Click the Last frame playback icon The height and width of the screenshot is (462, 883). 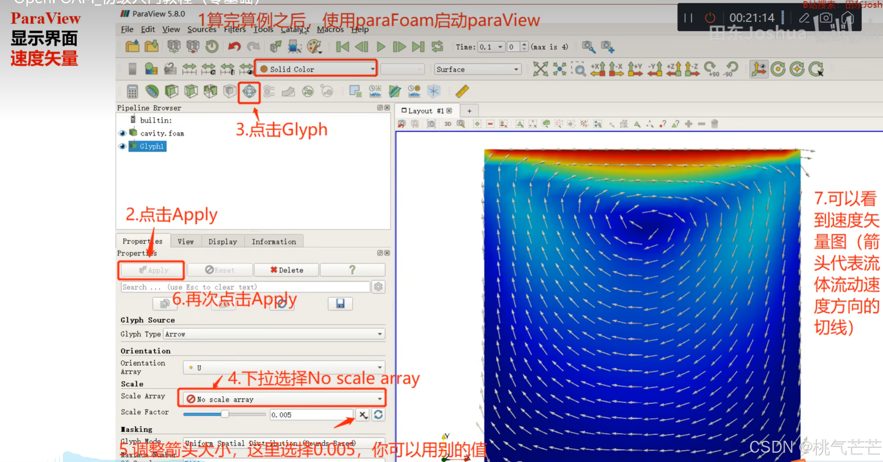coord(418,47)
